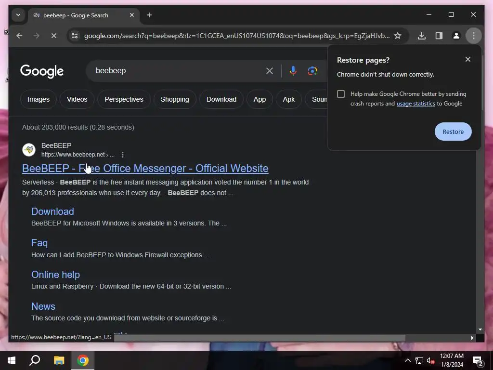Filter results by Videos

tap(77, 99)
